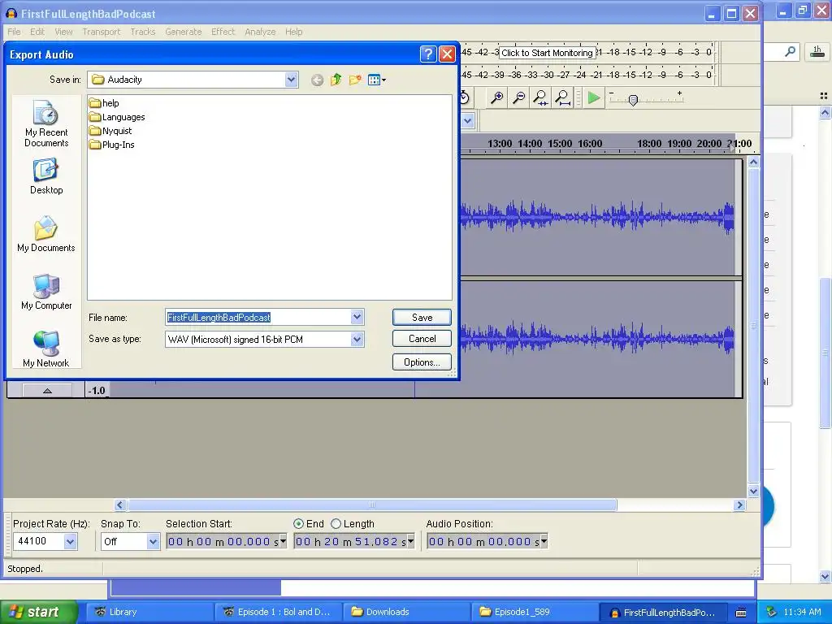Image resolution: width=832 pixels, height=624 pixels.
Task: Open the Options... button
Action: coord(422,362)
